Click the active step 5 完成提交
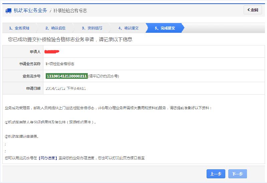 [165, 28]
